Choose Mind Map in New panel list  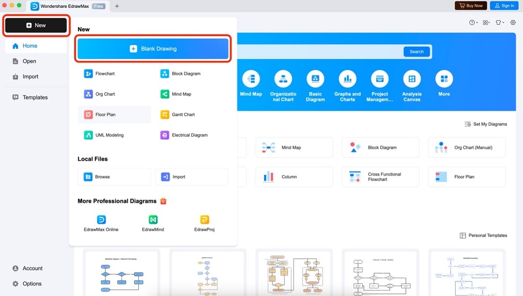tap(191, 94)
